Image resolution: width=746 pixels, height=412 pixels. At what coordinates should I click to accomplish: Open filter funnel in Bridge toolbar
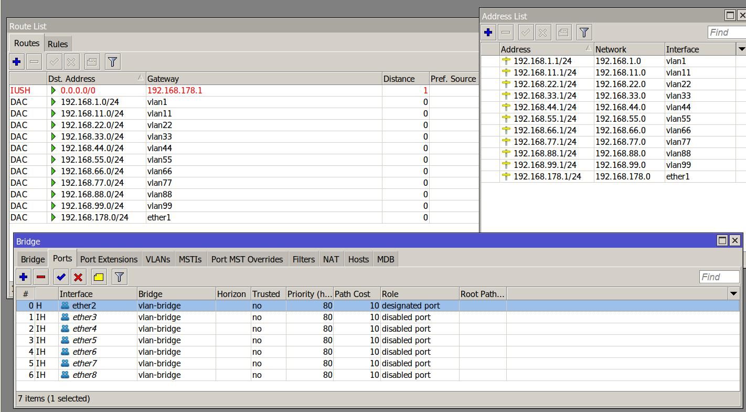119,277
